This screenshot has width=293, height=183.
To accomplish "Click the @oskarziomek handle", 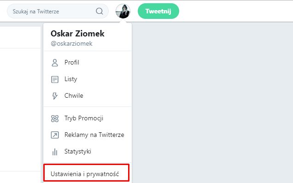I will pos(71,43).
